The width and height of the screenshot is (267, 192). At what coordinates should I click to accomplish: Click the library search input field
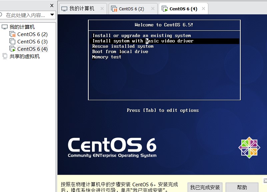pos(26,15)
